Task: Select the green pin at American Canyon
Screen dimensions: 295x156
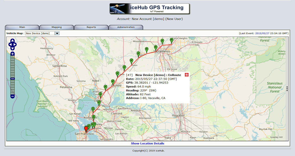Action: pyautogui.click(x=101, y=95)
